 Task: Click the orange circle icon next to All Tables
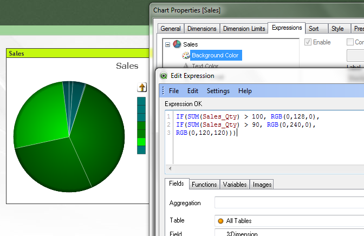(220, 221)
